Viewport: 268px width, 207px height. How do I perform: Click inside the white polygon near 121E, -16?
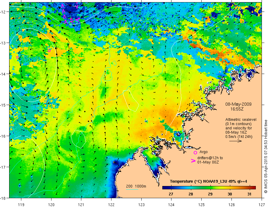79,139
